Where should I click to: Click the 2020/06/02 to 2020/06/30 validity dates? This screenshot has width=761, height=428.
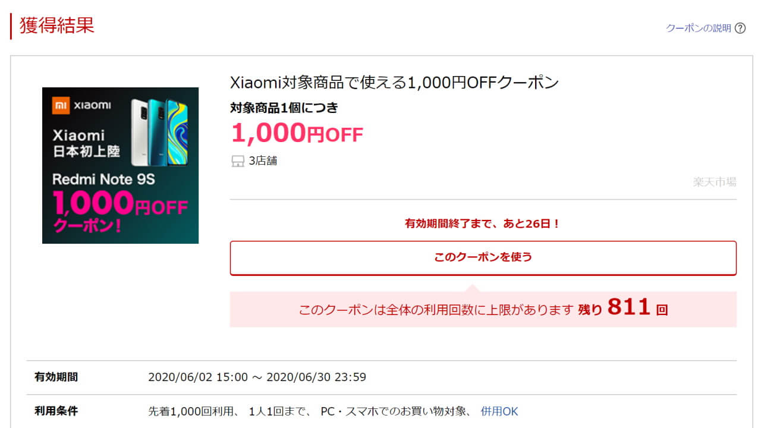point(257,377)
